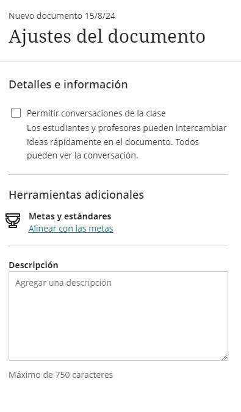Click the divider line below Ajustes del documento

click(x=121, y=62)
